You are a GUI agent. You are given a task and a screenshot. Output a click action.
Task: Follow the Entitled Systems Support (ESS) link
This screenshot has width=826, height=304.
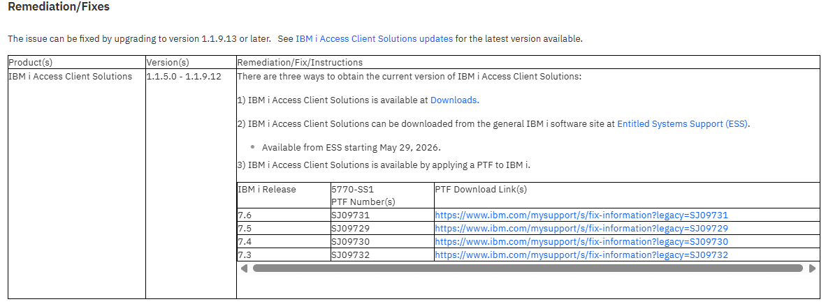point(683,124)
